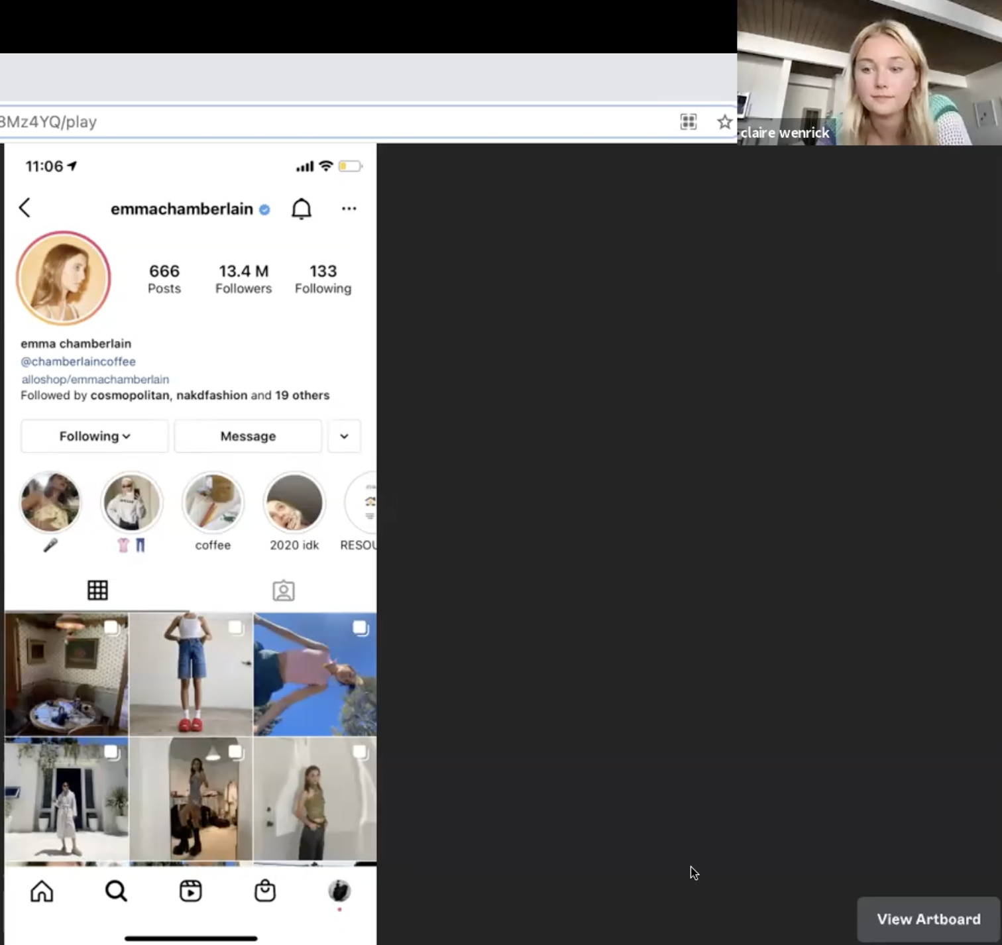Tap the back arrow on the profile
The image size is (1002, 945).
pyautogui.click(x=25, y=208)
